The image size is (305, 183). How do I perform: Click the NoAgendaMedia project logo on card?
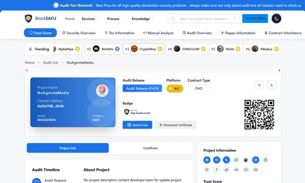(x=102, y=90)
